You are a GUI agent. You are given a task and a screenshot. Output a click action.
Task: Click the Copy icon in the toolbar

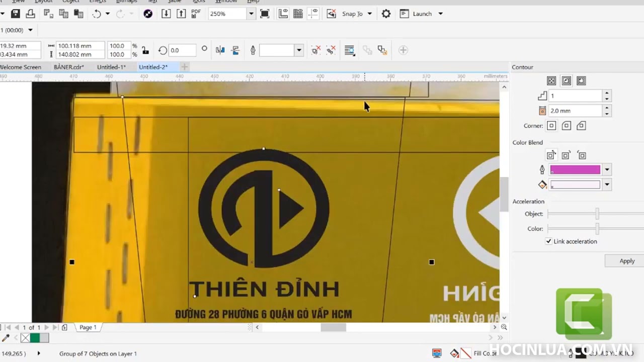pyautogui.click(x=63, y=14)
